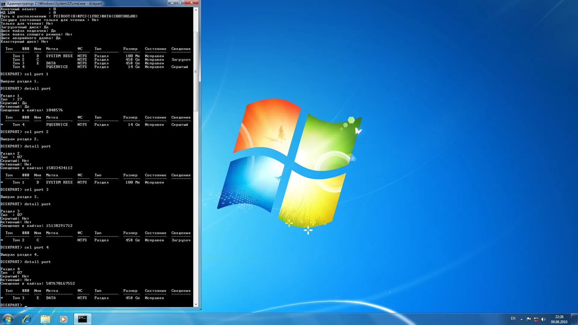Switch keyboard layout via the EN indicator
This screenshot has width=578, height=325.
tap(513, 318)
